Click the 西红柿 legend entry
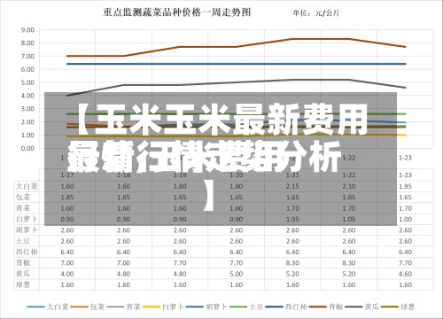Screen dimensions: 443x319 click(x=286, y=307)
